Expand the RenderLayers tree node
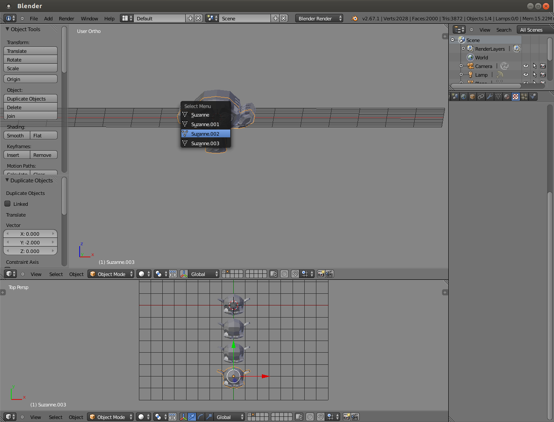 463,49
